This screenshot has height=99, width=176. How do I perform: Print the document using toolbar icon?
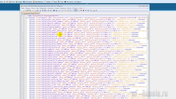(x=37, y=10)
